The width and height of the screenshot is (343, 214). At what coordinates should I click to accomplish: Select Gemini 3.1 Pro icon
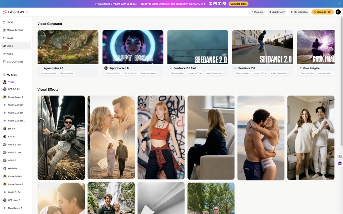[5, 192]
